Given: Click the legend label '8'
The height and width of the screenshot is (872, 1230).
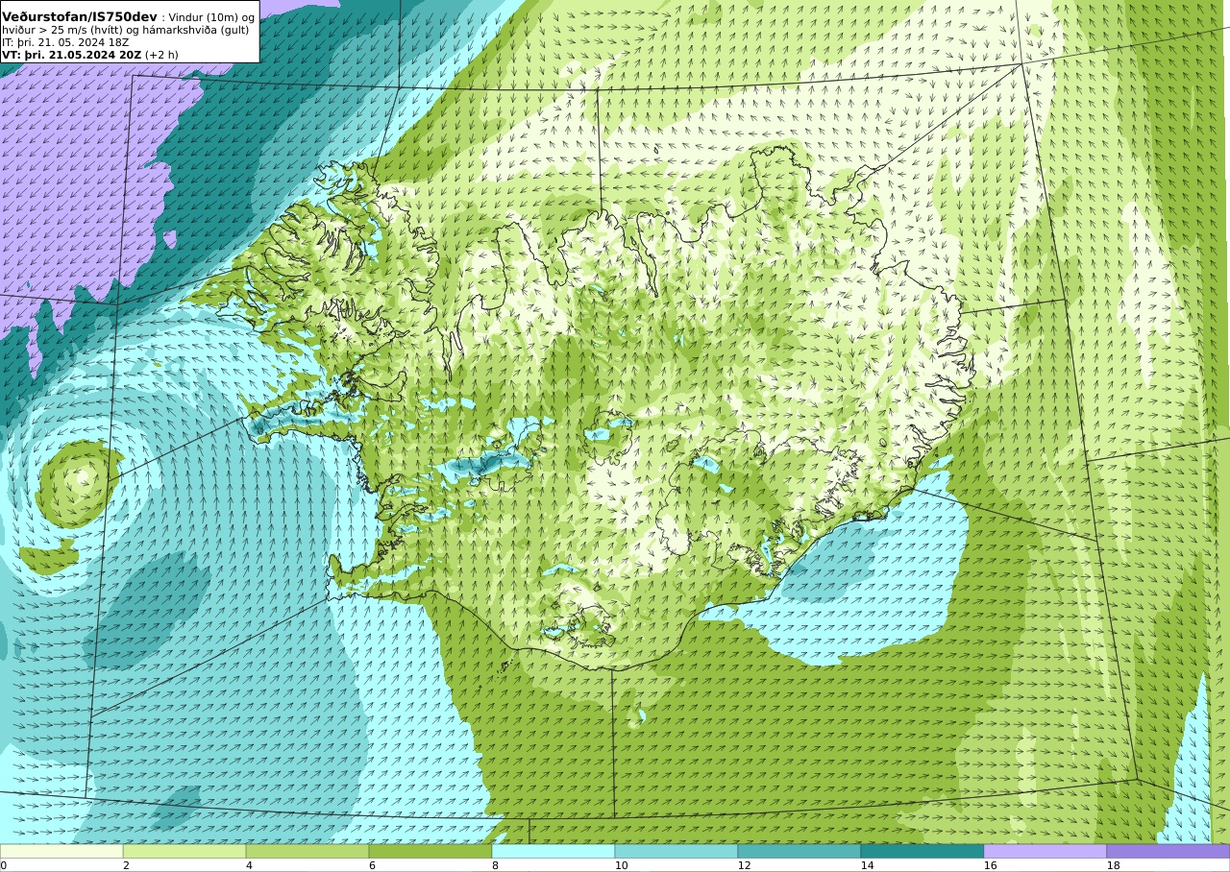Looking at the screenshot, I should (495, 865).
